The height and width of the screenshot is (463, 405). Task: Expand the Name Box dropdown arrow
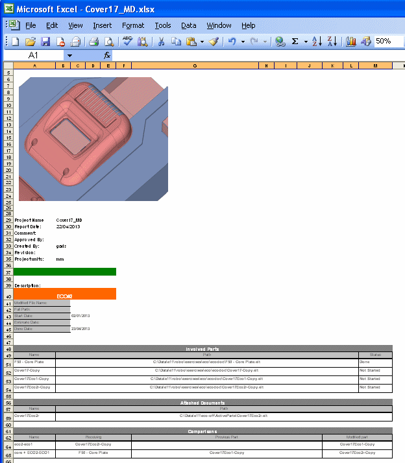[x=69, y=56]
